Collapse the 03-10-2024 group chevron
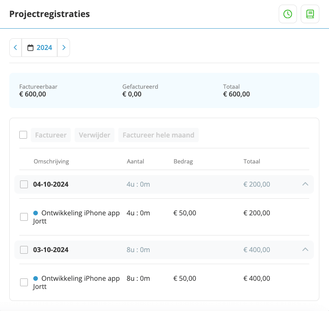329x311 pixels. [x=305, y=250]
